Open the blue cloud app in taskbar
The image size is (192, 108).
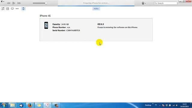click(21, 105)
